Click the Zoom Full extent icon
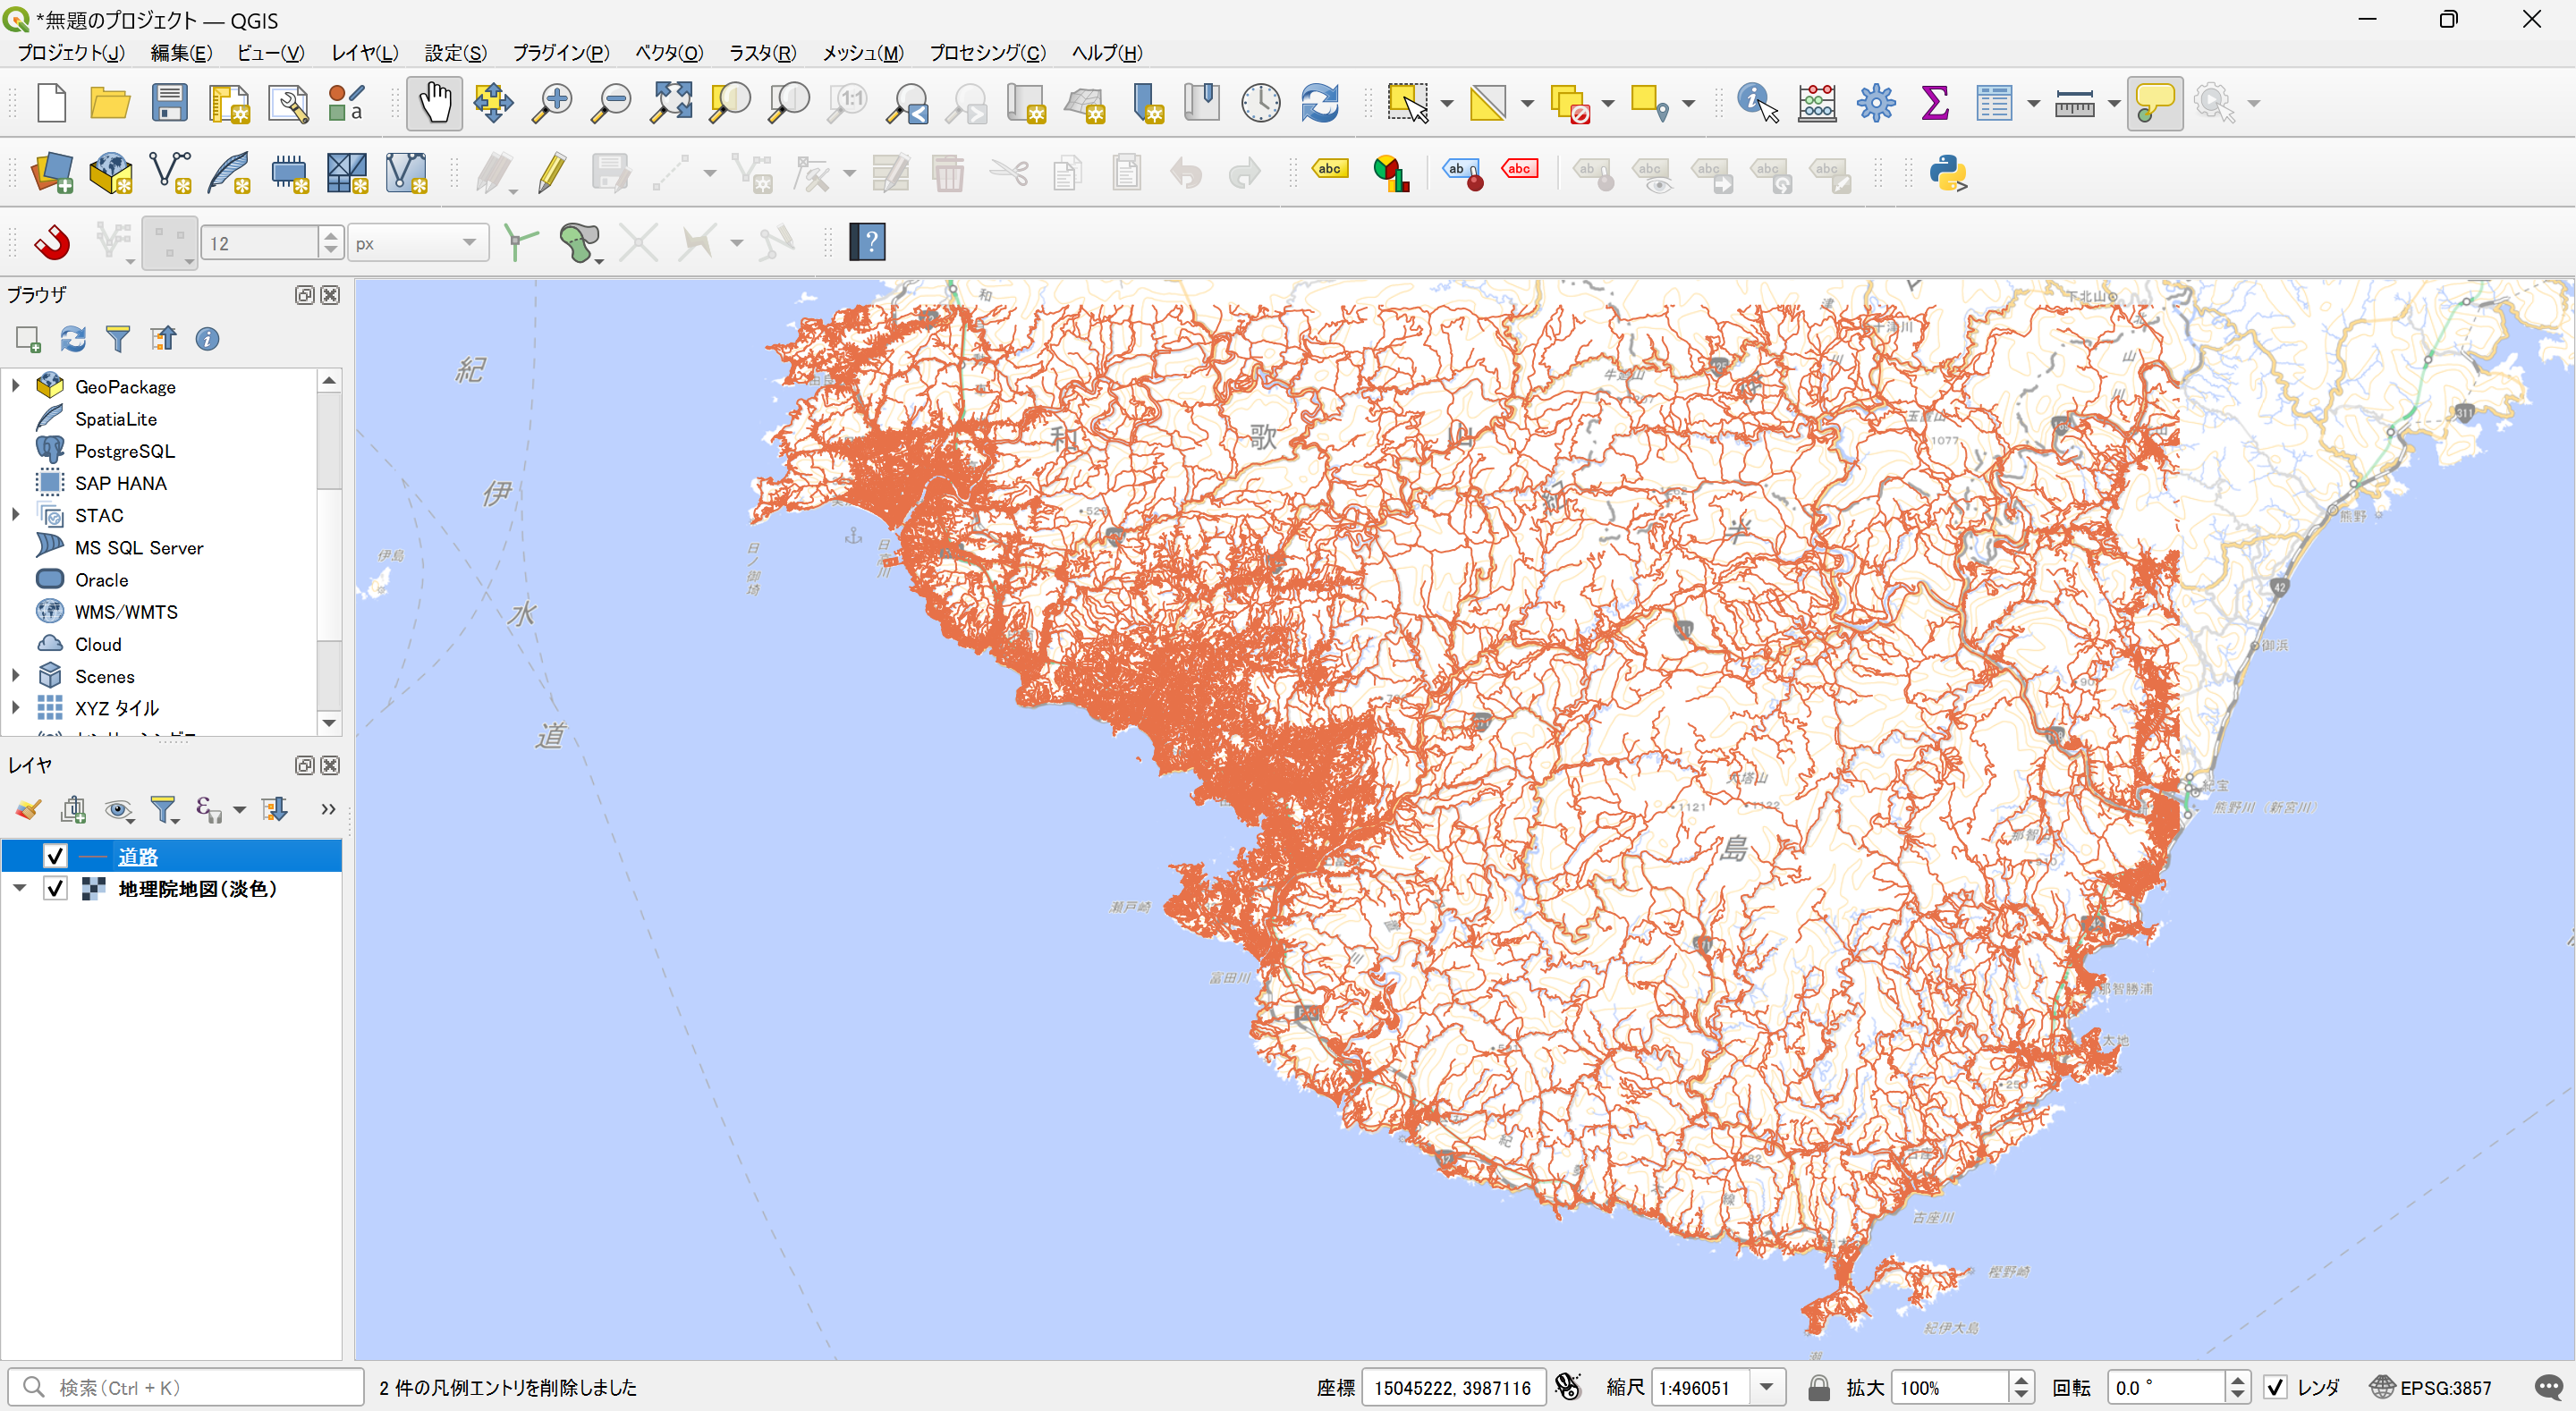Image resolution: width=2576 pixels, height=1411 pixels. 671,103
